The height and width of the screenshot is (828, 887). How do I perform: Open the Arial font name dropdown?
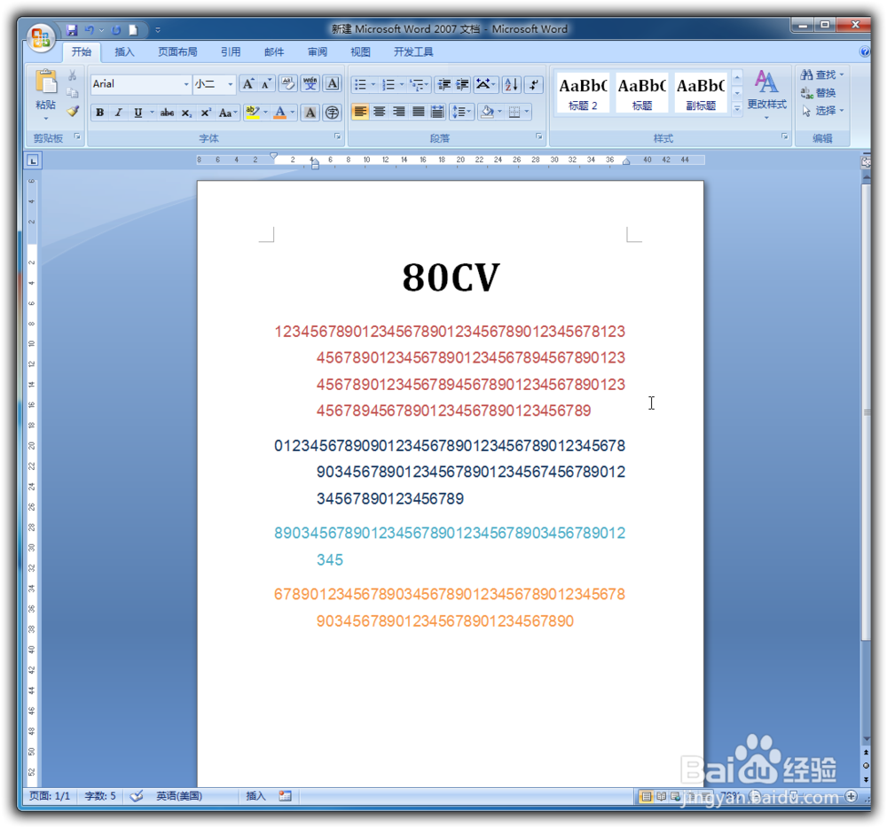click(186, 84)
